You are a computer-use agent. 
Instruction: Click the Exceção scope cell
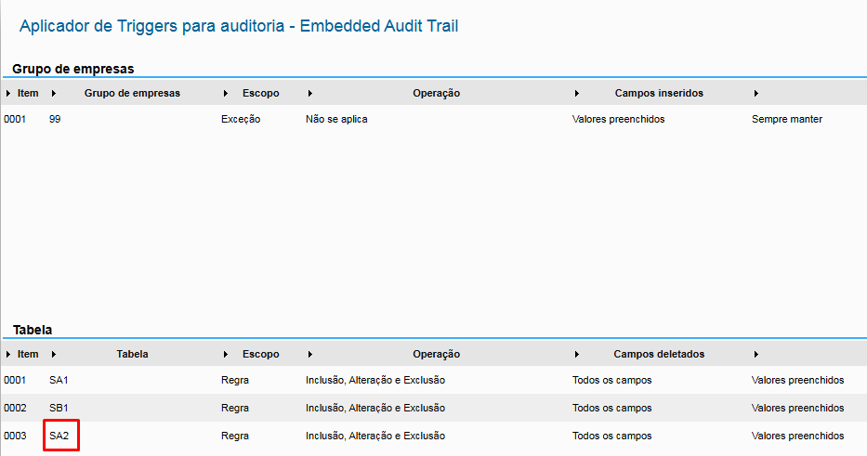click(x=241, y=120)
